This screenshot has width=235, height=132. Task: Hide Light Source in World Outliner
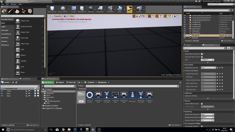coord(185,29)
